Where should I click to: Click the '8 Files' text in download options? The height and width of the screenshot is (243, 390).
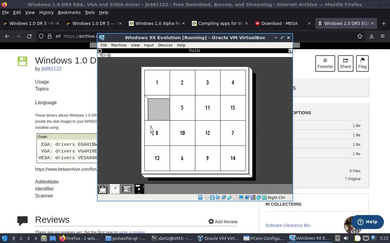coord(355,171)
